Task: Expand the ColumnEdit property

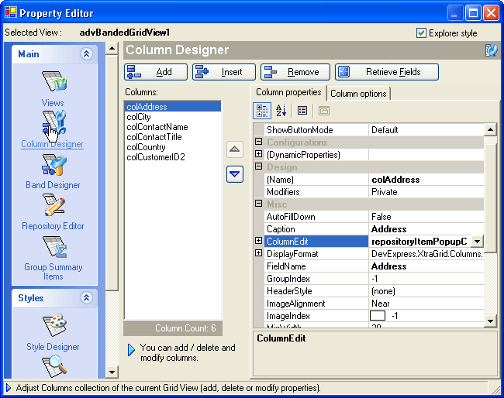Action: (x=259, y=241)
